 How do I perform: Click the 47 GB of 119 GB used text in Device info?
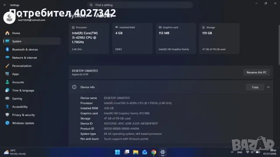click(x=117, y=118)
